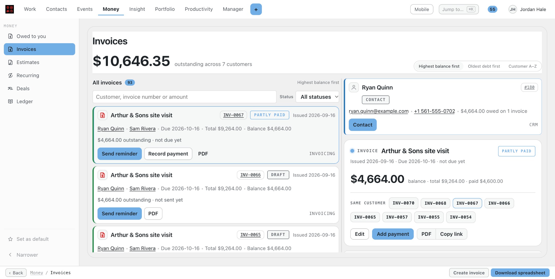Open the Ledger sidebar entry
Screen dimensions: 555x279
click(39, 102)
